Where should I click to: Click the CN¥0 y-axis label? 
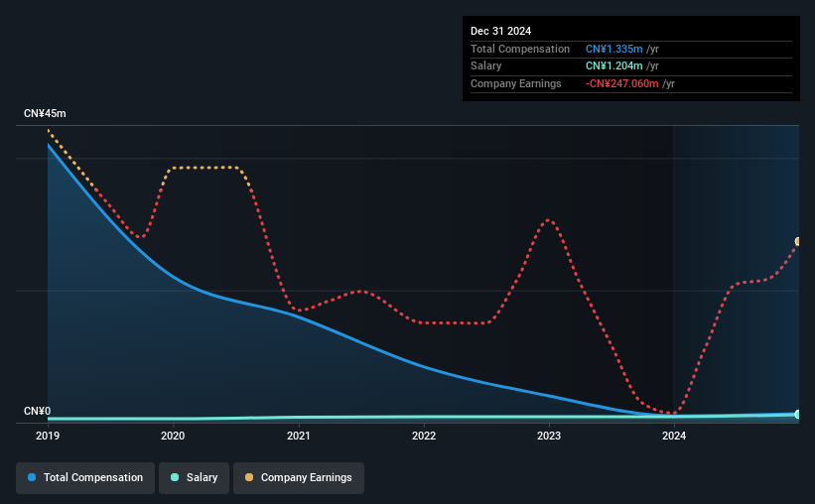click(38, 411)
